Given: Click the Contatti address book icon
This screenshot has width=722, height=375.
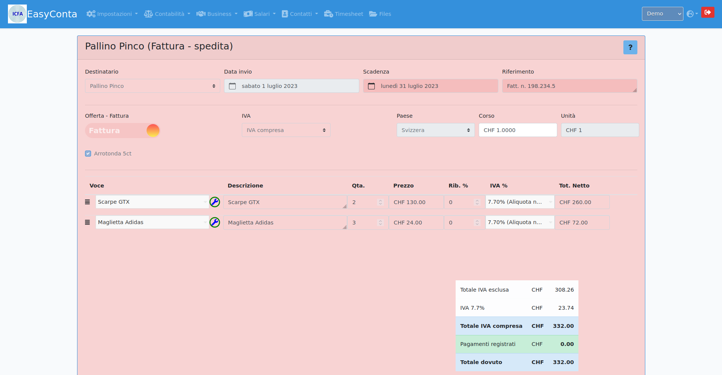Looking at the screenshot, I should [285, 14].
